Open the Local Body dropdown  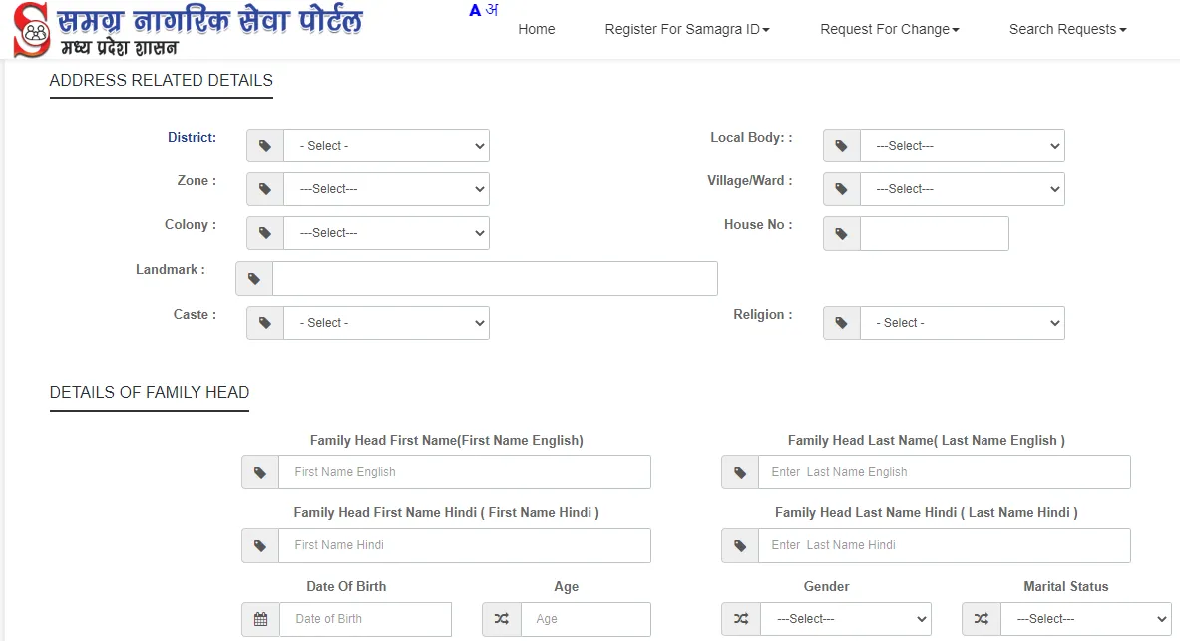point(963,146)
